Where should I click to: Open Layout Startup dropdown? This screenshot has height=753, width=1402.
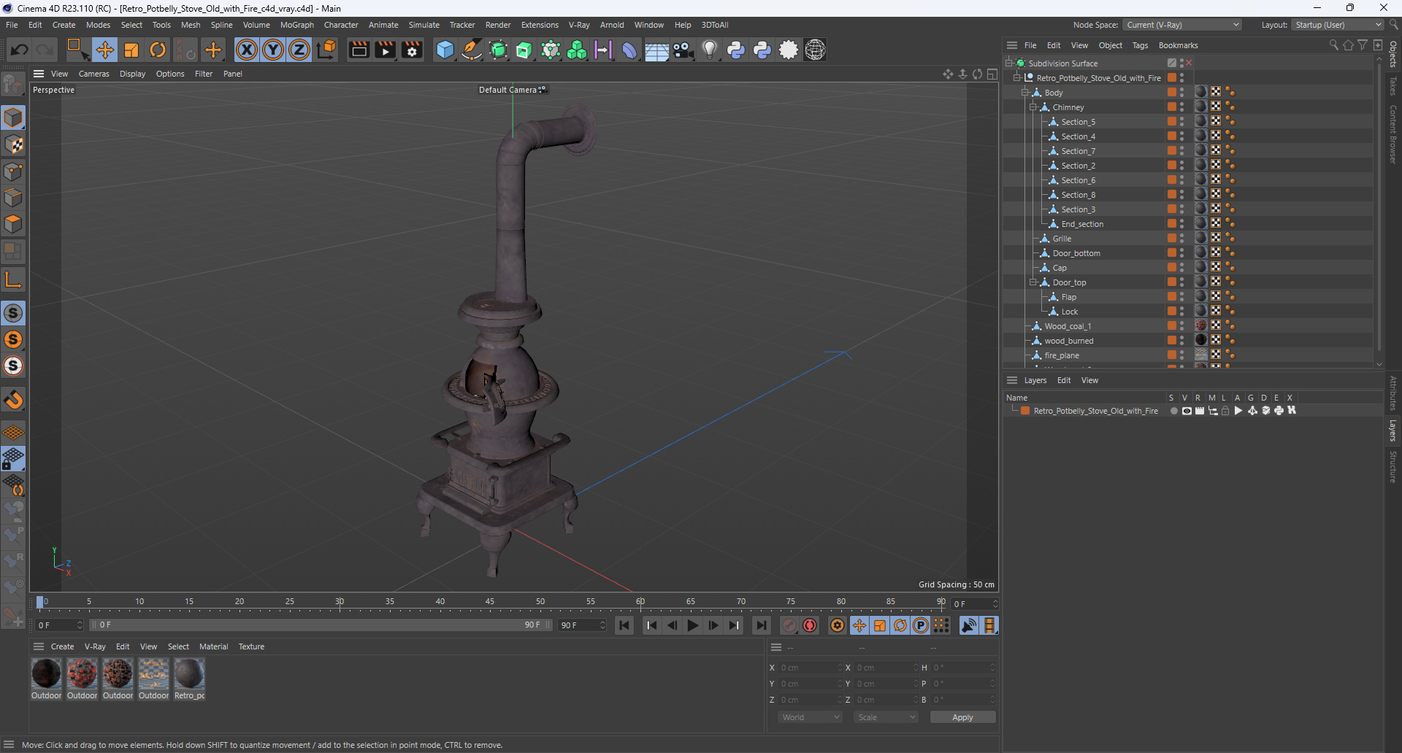(x=1338, y=25)
